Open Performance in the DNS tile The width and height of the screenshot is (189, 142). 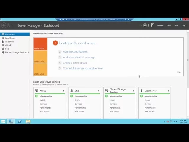pos(80,108)
